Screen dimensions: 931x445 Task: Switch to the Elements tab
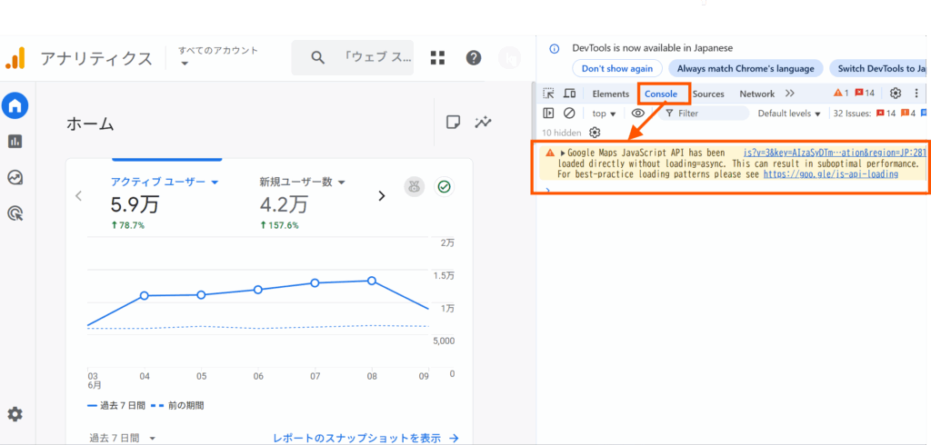pyautogui.click(x=610, y=94)
